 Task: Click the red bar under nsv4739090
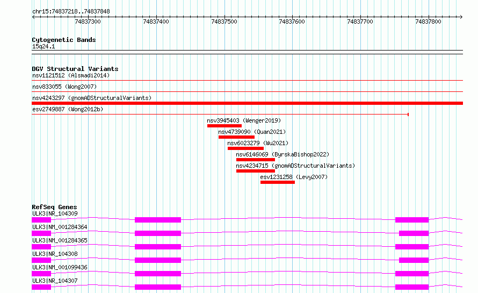click(236, 137)
